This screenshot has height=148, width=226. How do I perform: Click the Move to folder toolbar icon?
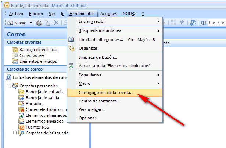coord(47,23)
